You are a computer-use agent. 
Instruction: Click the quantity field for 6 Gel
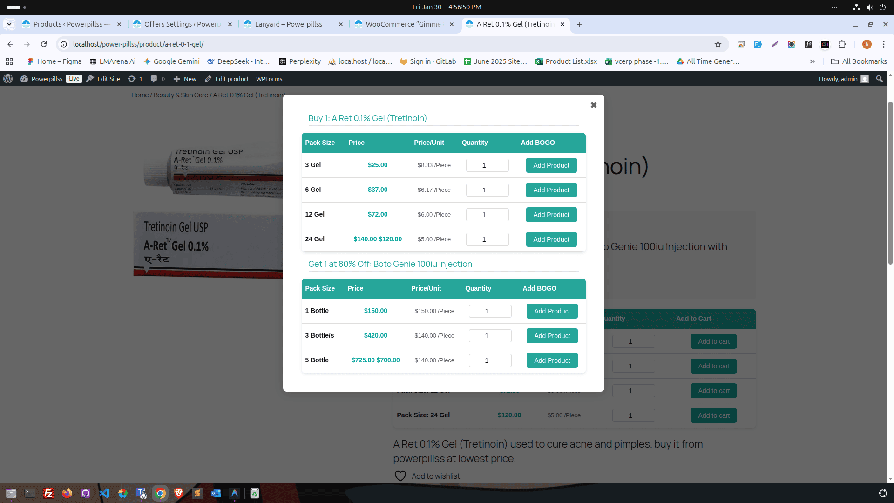tap(487, 190)
